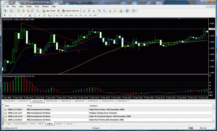Click the Zoom Out magnifier icon
Image resolution: width=217 pixels, height=131 pixels.
click(105, 11)
